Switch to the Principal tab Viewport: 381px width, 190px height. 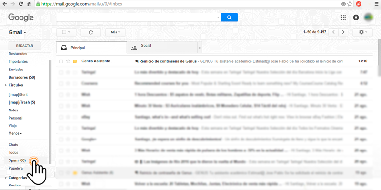[x=91, y=48]
